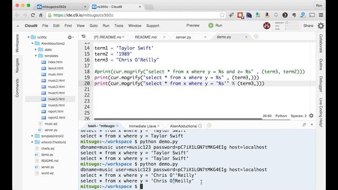Click the browser address bar
The image size is (338, 190).
tap(136, 15)
